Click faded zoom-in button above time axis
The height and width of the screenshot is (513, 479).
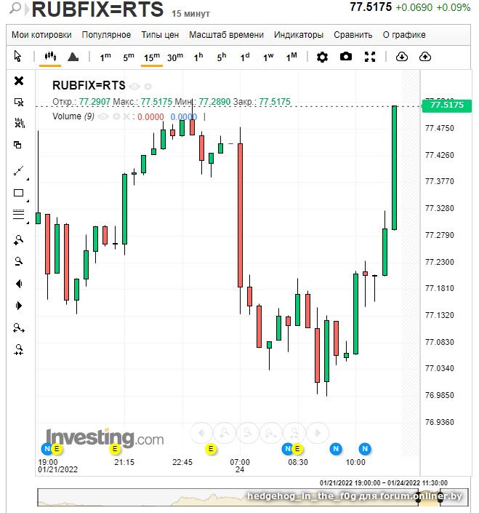coord(224,433)
